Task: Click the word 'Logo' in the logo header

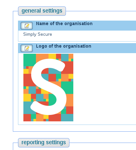Action: point(41,46)
